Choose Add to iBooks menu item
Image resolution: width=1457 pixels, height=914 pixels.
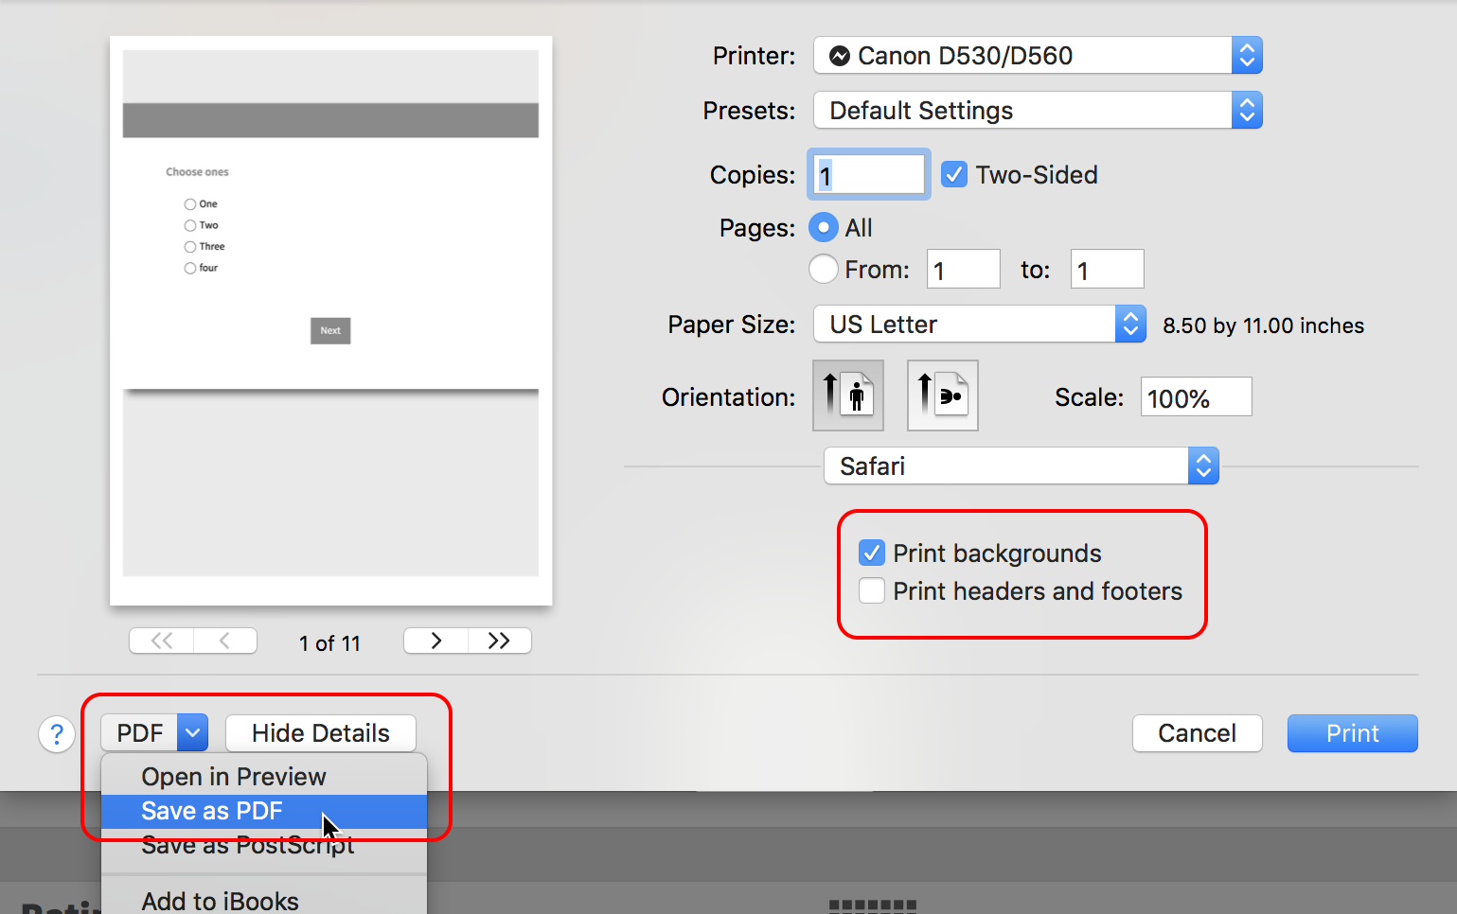coord(264,900)
